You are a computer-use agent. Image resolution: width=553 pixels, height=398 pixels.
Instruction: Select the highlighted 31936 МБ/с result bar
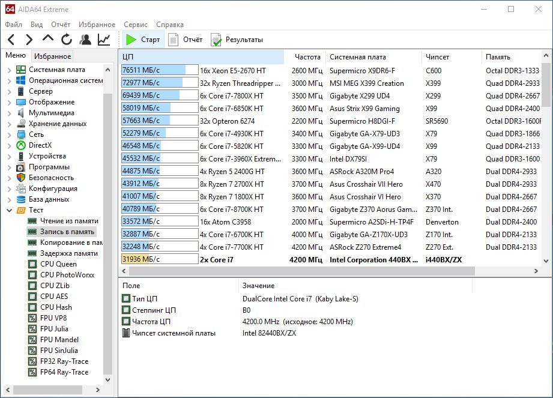pos(160,259)
